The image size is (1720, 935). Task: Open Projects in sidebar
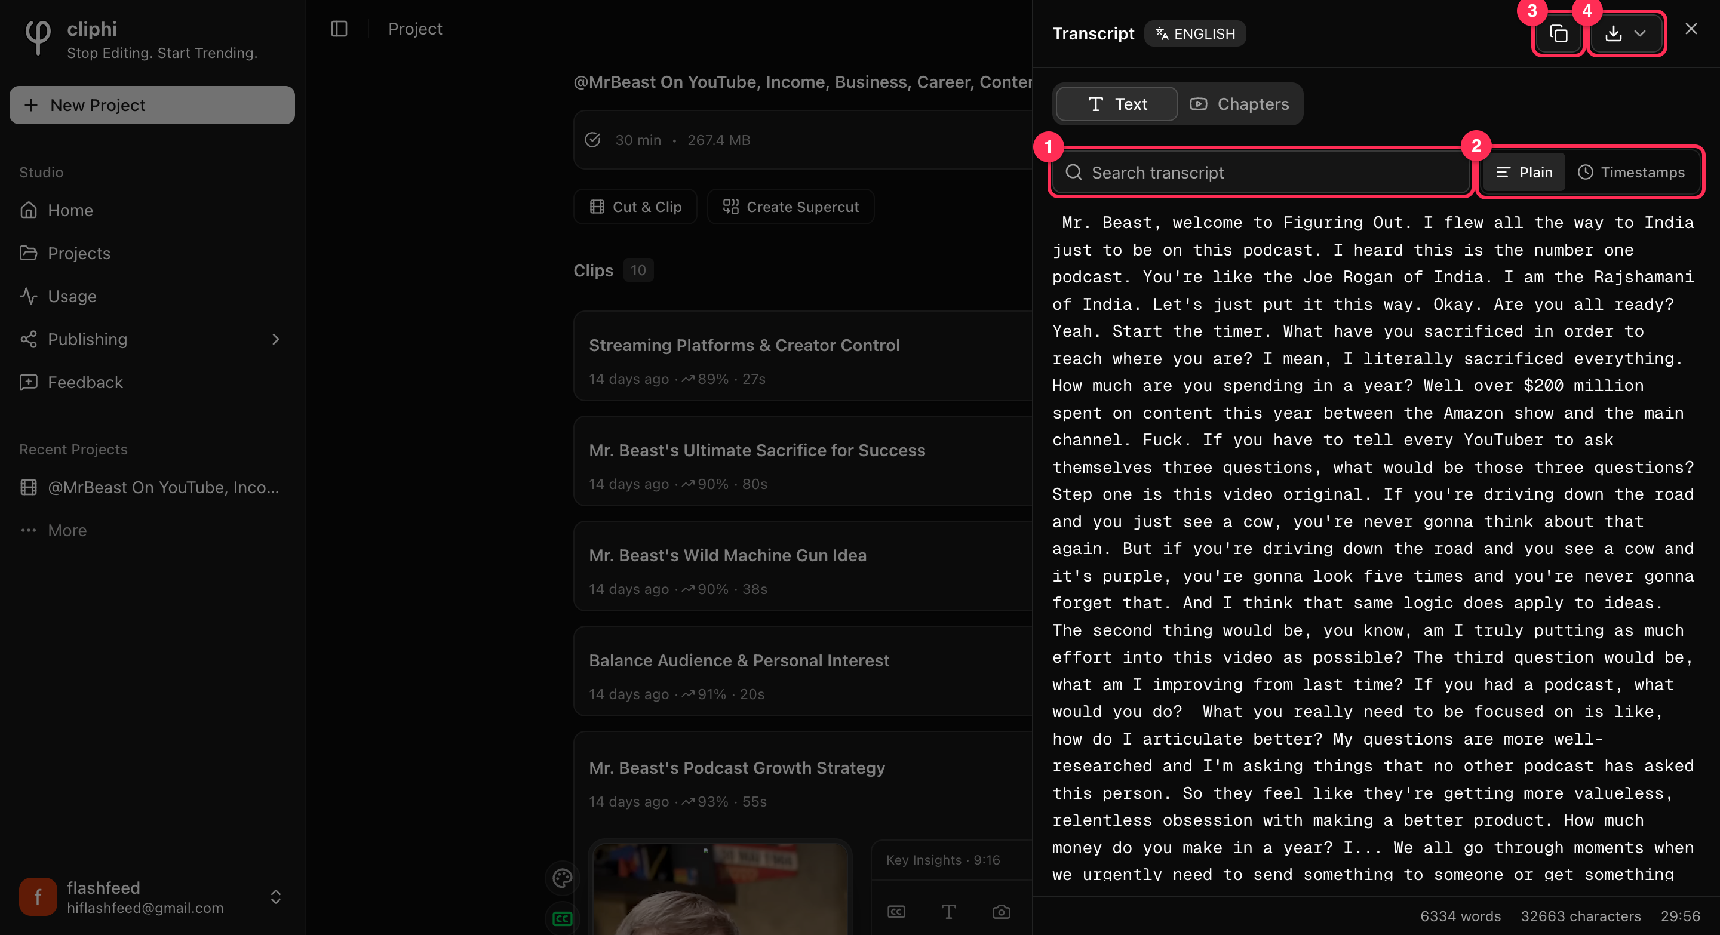coord(152,253)
